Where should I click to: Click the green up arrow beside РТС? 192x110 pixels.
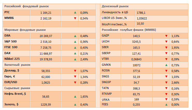75,12
